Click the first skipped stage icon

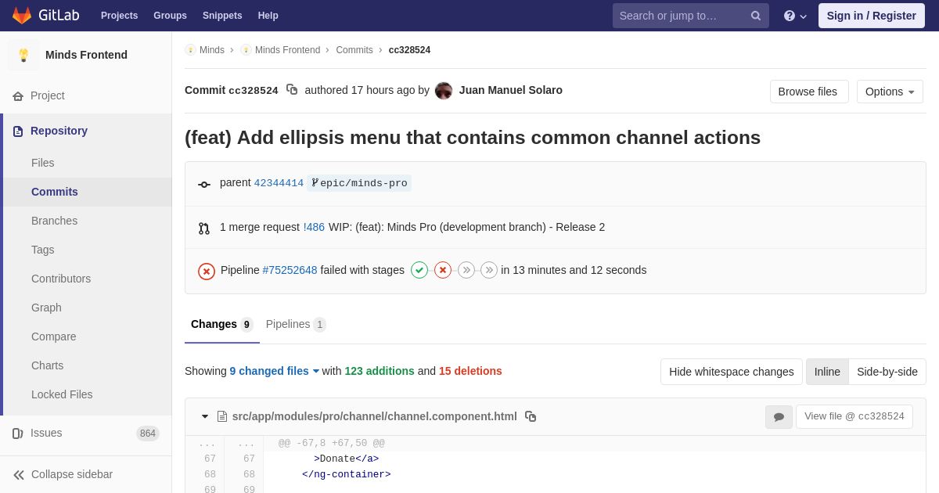pos(466,270)
